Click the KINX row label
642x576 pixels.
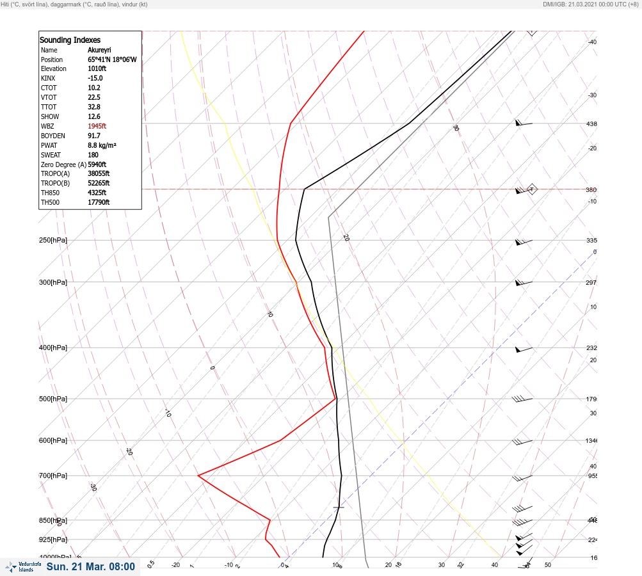48,78
